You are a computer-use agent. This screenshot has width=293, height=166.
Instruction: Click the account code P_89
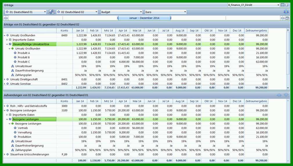tap(64, 154)
